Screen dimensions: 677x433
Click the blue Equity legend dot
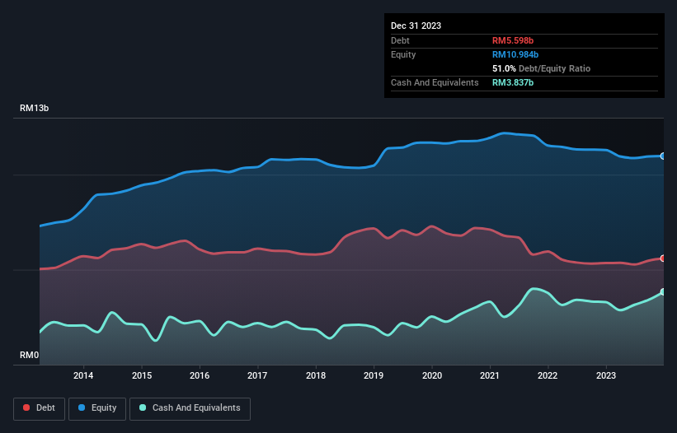click(82, 407)
